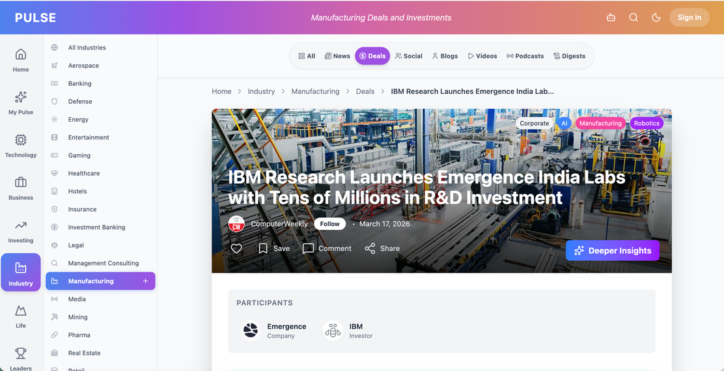This screenshot has height=371, width=724.
Task: Switch to the Podcasts tab
Action: (x=525, y=56)
